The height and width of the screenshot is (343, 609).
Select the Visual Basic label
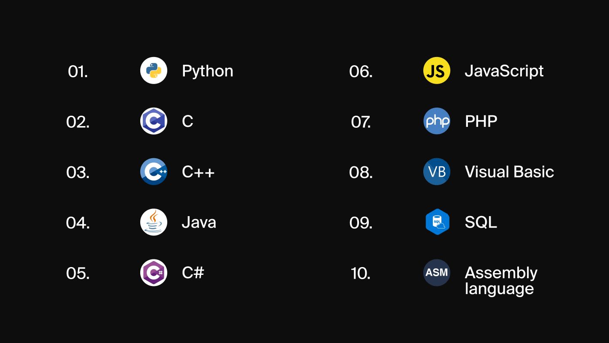tap(509, 172)
